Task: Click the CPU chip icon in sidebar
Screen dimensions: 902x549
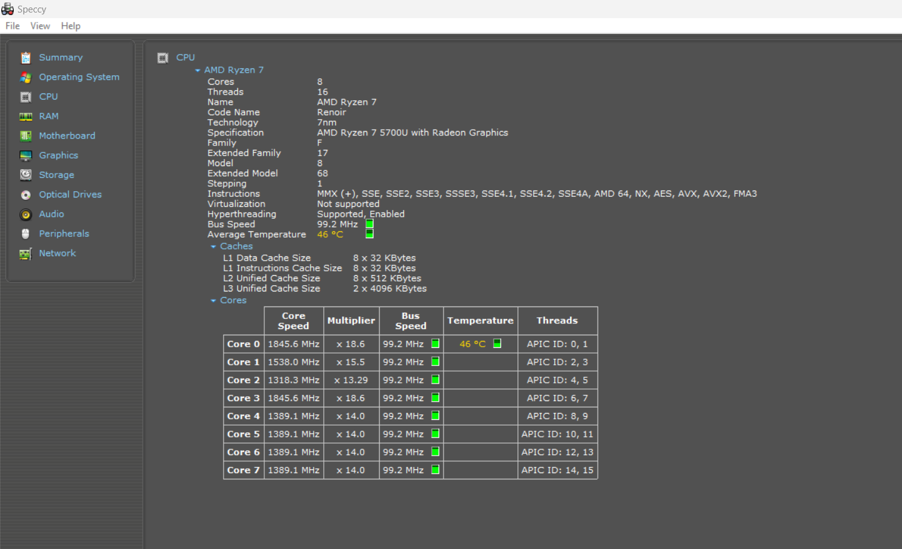Action: pos(26,97)
